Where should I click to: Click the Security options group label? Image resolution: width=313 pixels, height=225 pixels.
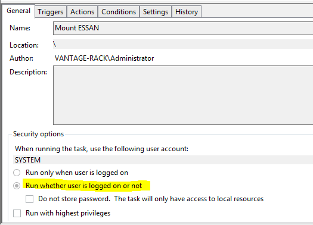click(38, 134)
